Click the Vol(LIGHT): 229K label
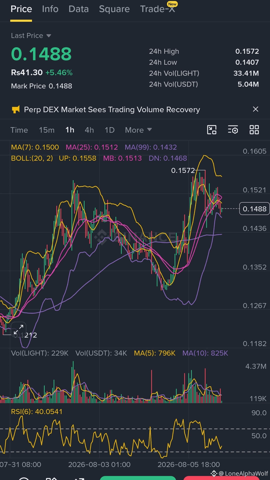Screen dimensions: 270x480 (40, 353)
